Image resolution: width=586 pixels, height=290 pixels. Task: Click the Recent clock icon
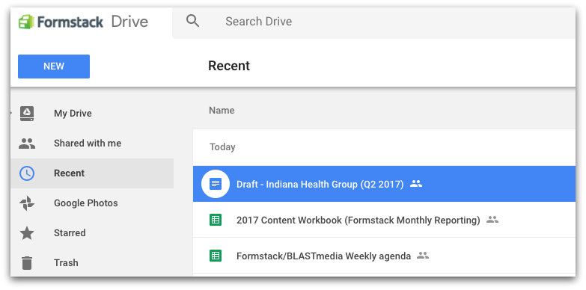click(27, 173)
